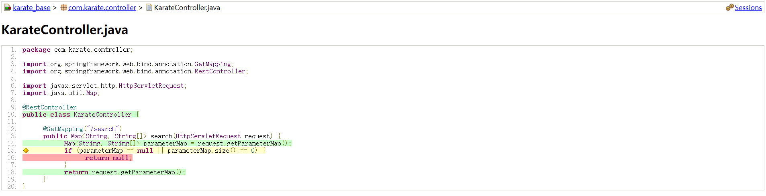The image size is (766, 196).
Task: Click the @GetMapping("/search") annotation
Action: pos(82,129)
